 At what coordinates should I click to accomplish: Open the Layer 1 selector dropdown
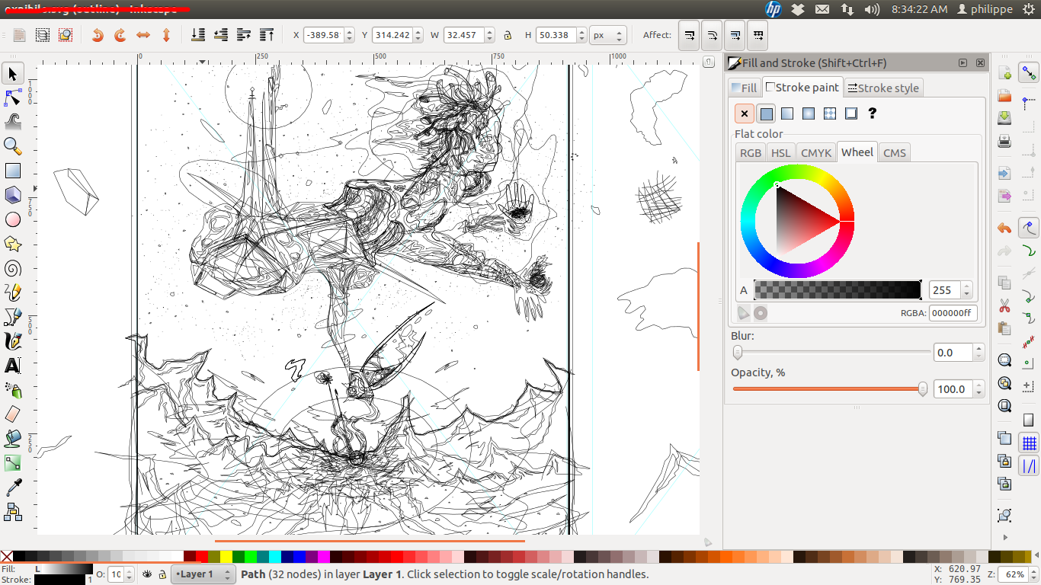coord(203,574)
